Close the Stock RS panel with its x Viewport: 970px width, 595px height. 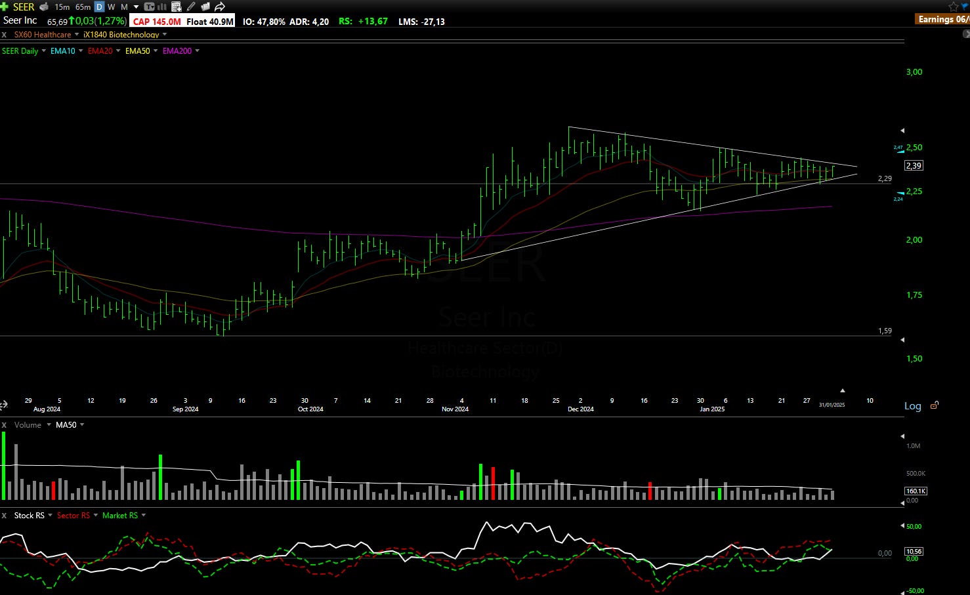coord(4,516)
